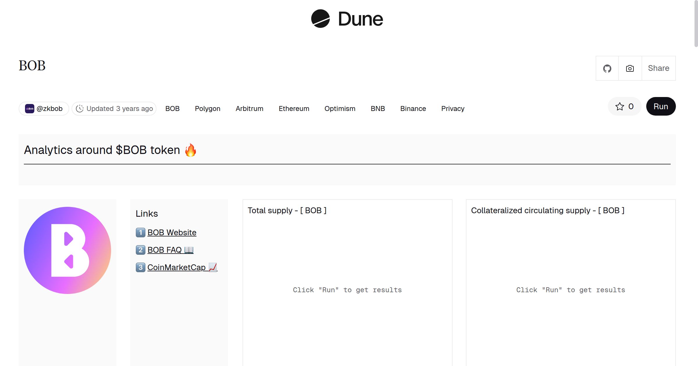Select the Arbitrum tag
The width and height of the screenshot is (698, 366).
249,109
